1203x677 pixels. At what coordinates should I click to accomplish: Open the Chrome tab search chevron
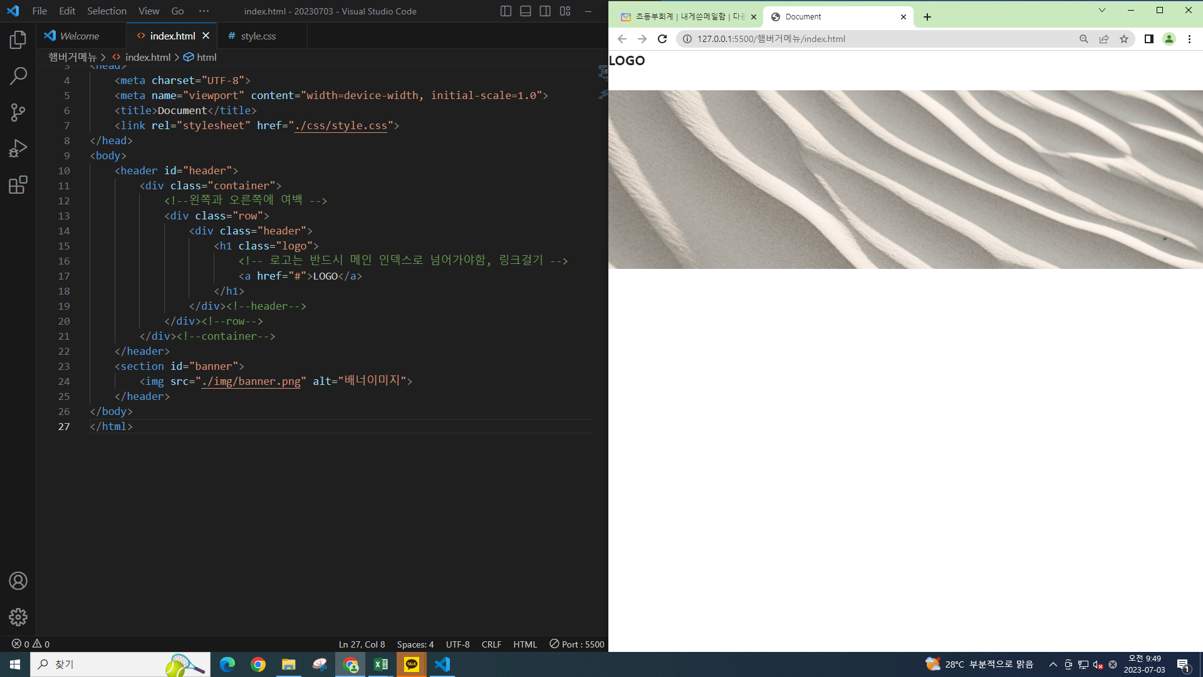pos(1102,10)
